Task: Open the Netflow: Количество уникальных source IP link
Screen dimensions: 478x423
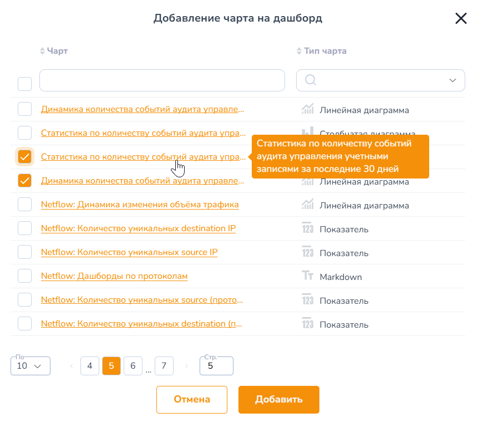Action: click(x=129, y=252)
